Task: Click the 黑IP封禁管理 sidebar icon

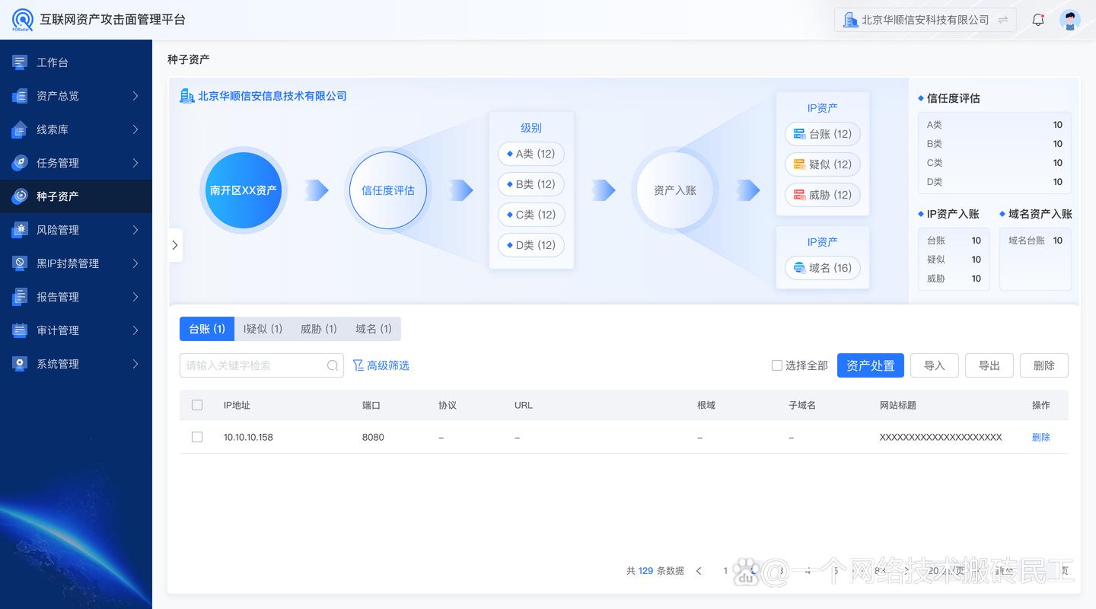Action: pos(18,263)
